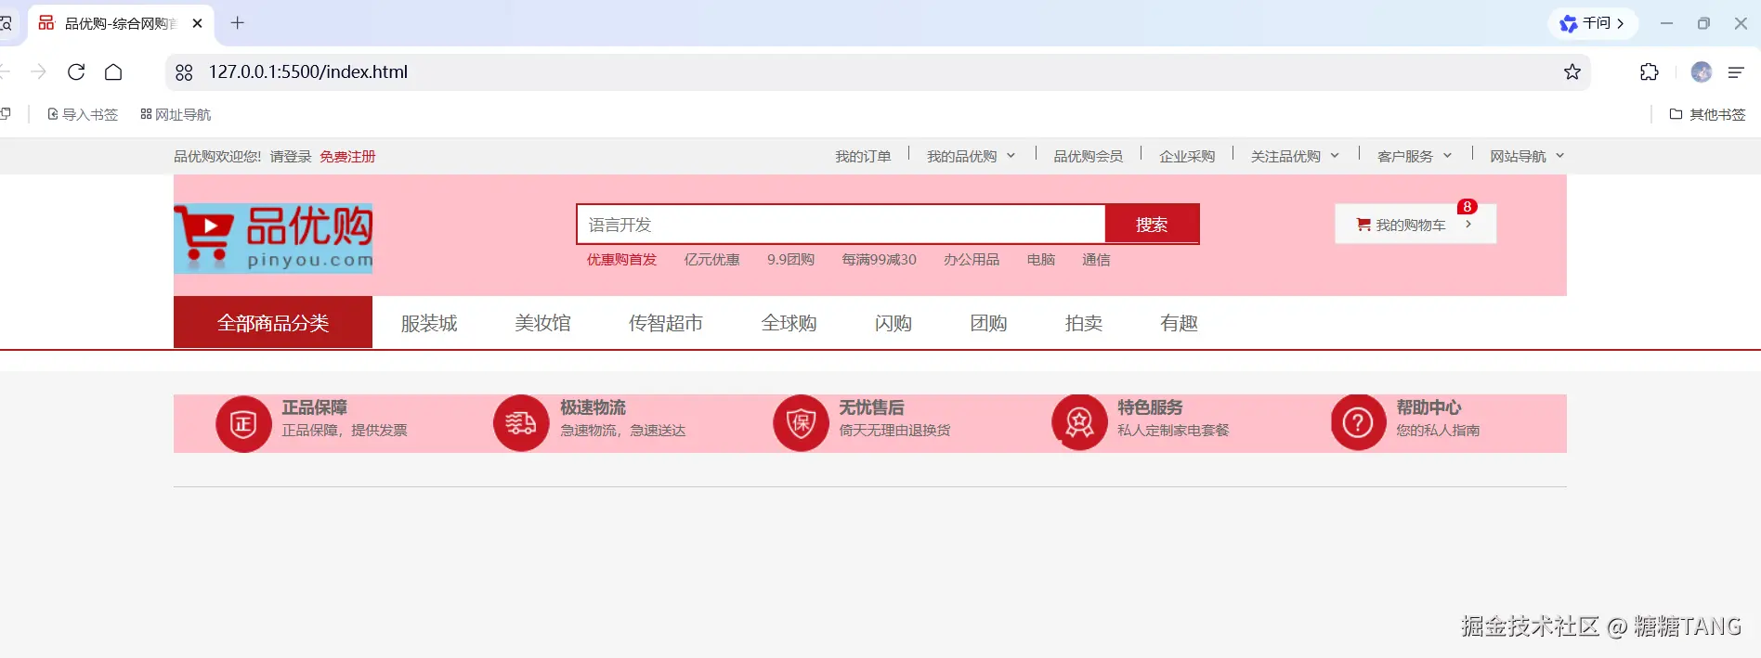This screenshot has height=658, width=1761.
Task: Click the 优惠购首发 hot word link
Action: click(621, 260)
